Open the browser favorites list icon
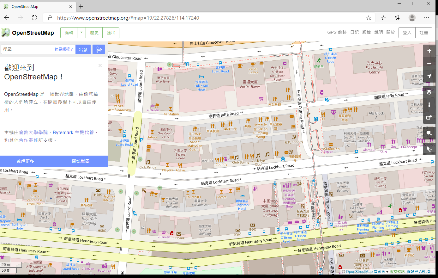 coord(384,18)
